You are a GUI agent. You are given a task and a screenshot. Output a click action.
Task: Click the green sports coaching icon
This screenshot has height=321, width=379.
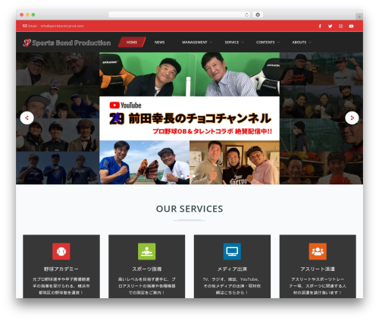click(147, 251)
